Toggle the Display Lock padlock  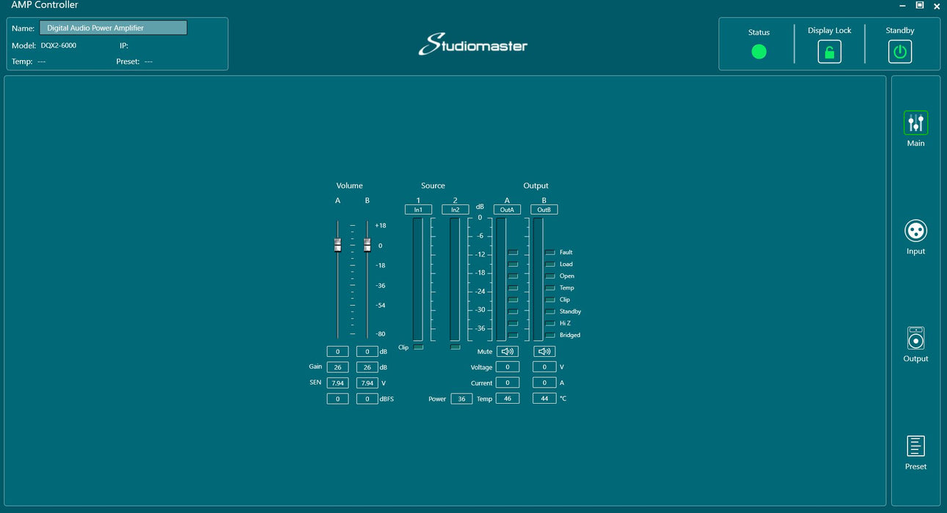click(x=829, y=52)
